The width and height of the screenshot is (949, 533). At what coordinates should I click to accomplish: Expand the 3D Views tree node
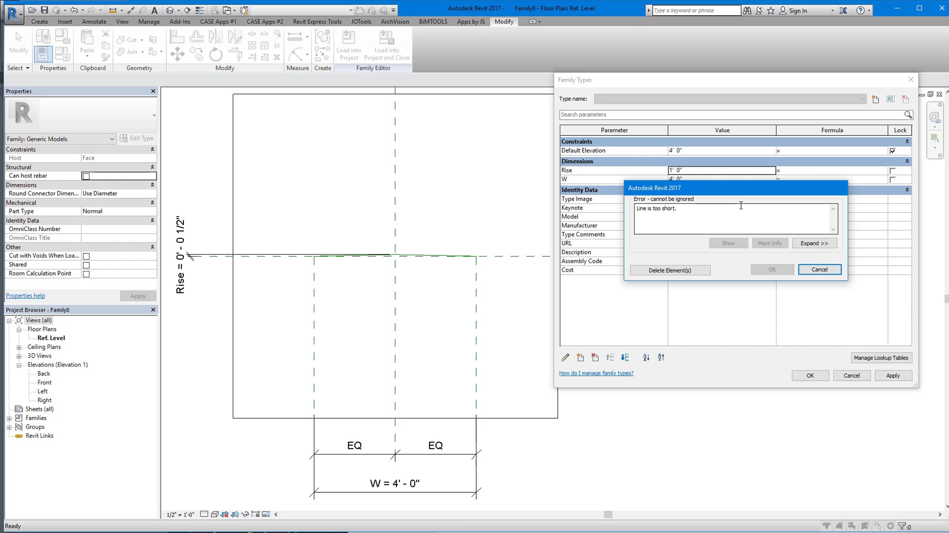tap(19, 357)
